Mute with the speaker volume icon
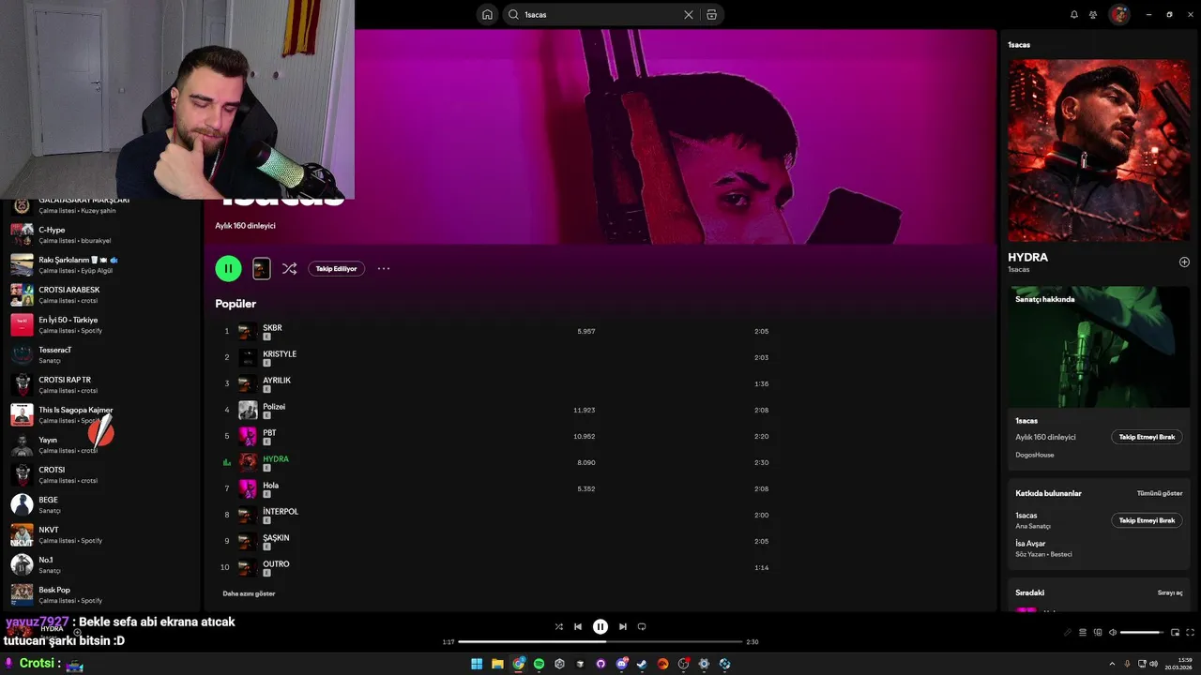The width and height of the screenshot is (1201, 675). point(1113,633)
